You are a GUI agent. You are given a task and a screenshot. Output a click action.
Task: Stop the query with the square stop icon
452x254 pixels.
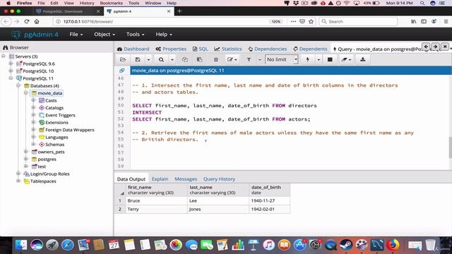[330, 59]
